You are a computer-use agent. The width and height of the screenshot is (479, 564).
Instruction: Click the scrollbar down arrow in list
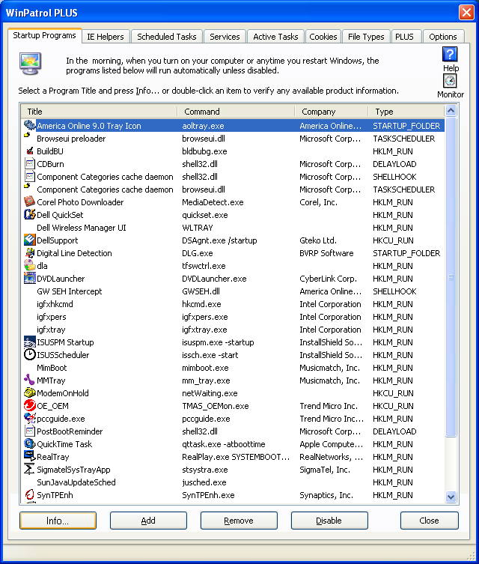tap(451, 496)
